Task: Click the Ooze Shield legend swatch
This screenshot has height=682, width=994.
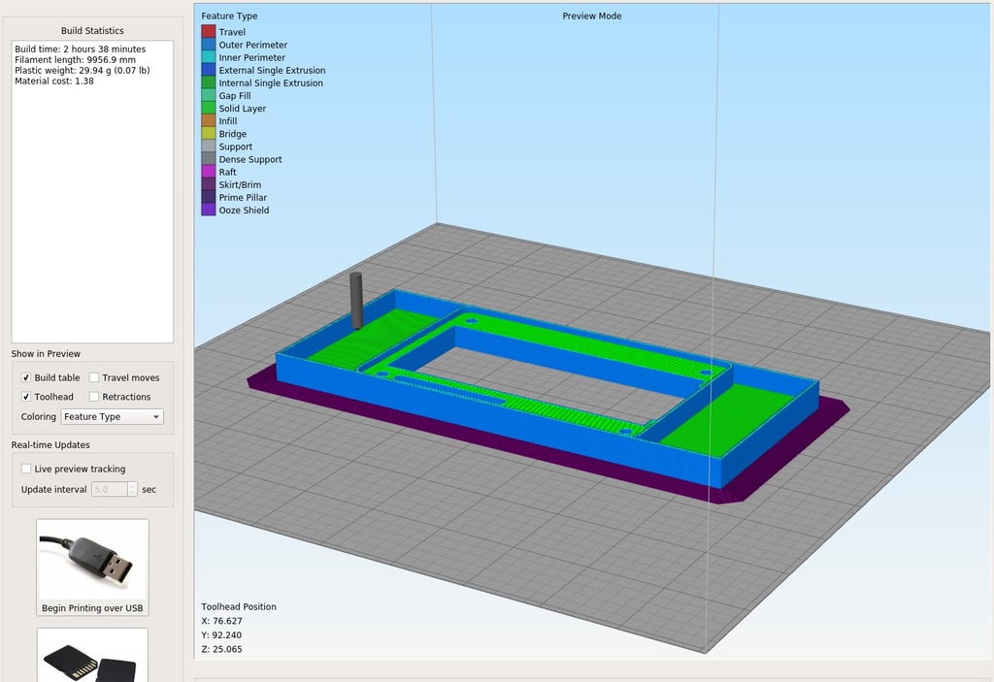Action: click(x=207, y=210)
